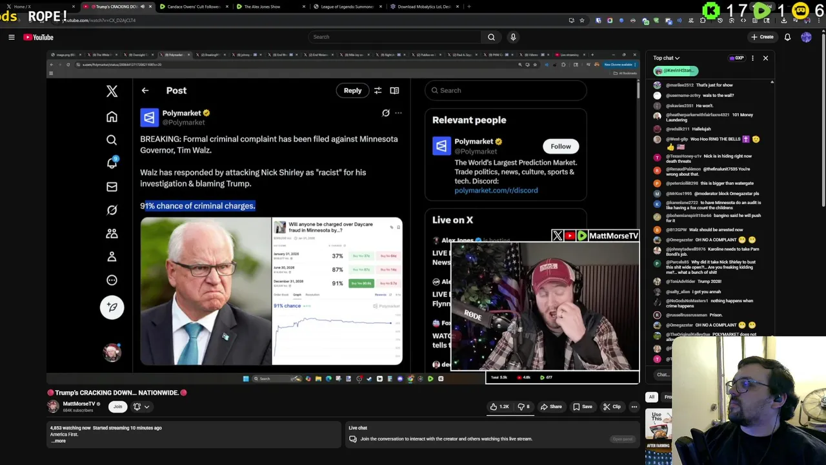
Task: Close the live chat panel
Action: pyautogui.click(x=765, y=58)
